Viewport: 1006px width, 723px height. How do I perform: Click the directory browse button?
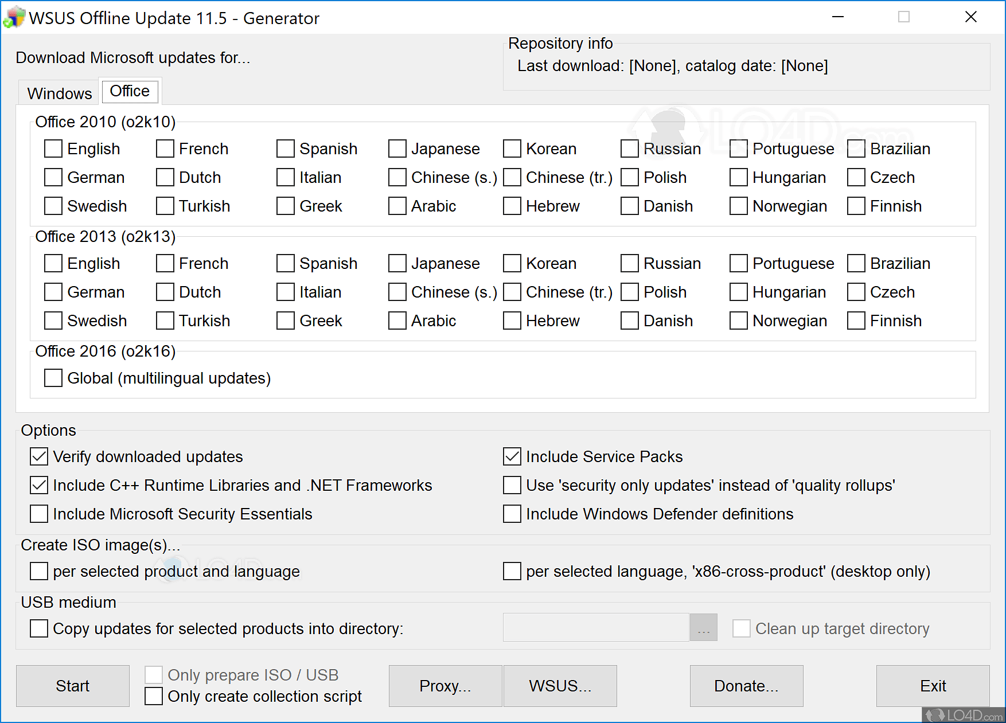pyautogui.click(x=703, y=627)
